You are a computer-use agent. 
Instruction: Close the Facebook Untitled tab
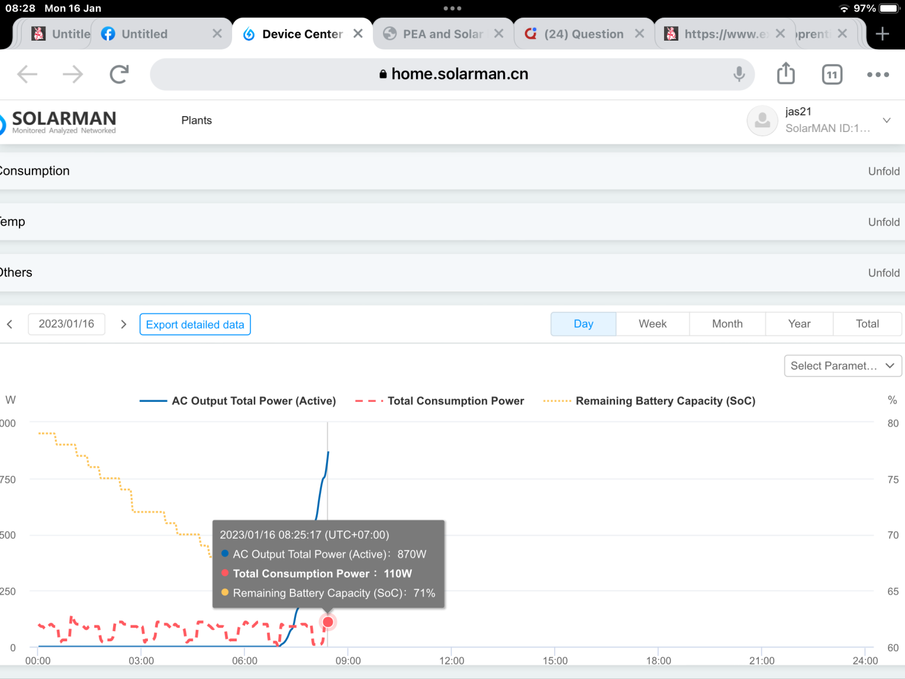217,34
